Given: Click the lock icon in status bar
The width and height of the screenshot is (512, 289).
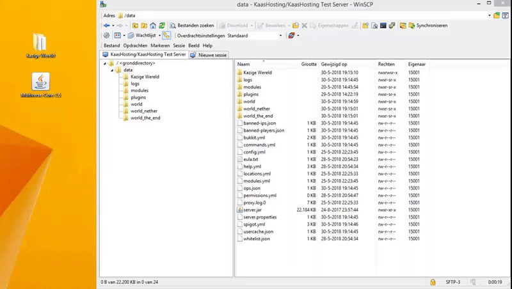Looking at the screenshot, I should (x=433, y=282).
